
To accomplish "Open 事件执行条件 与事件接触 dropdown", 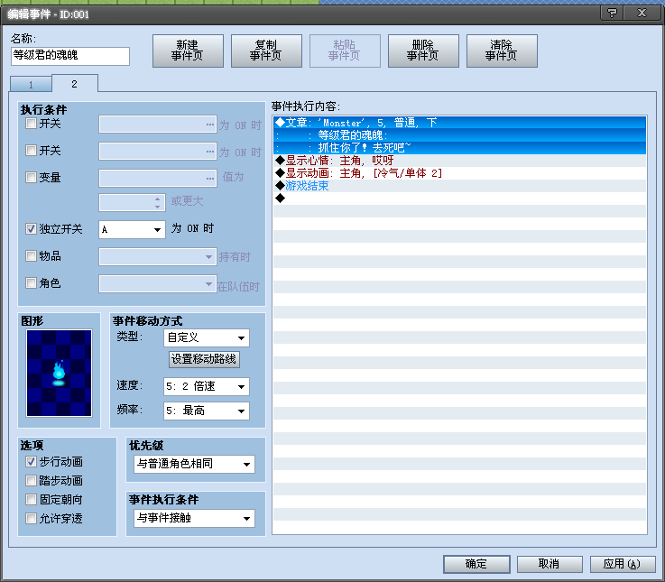I will (x=195, y=518).
